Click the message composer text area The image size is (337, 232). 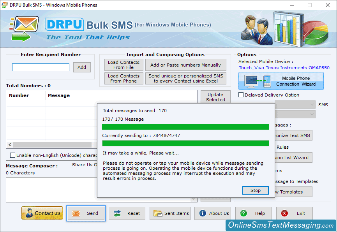point(51,190)
